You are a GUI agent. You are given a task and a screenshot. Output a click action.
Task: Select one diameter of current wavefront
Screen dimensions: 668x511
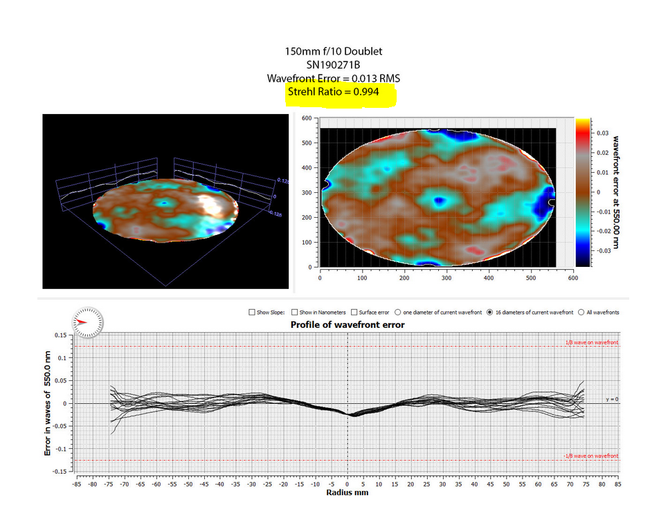point(398,313)
